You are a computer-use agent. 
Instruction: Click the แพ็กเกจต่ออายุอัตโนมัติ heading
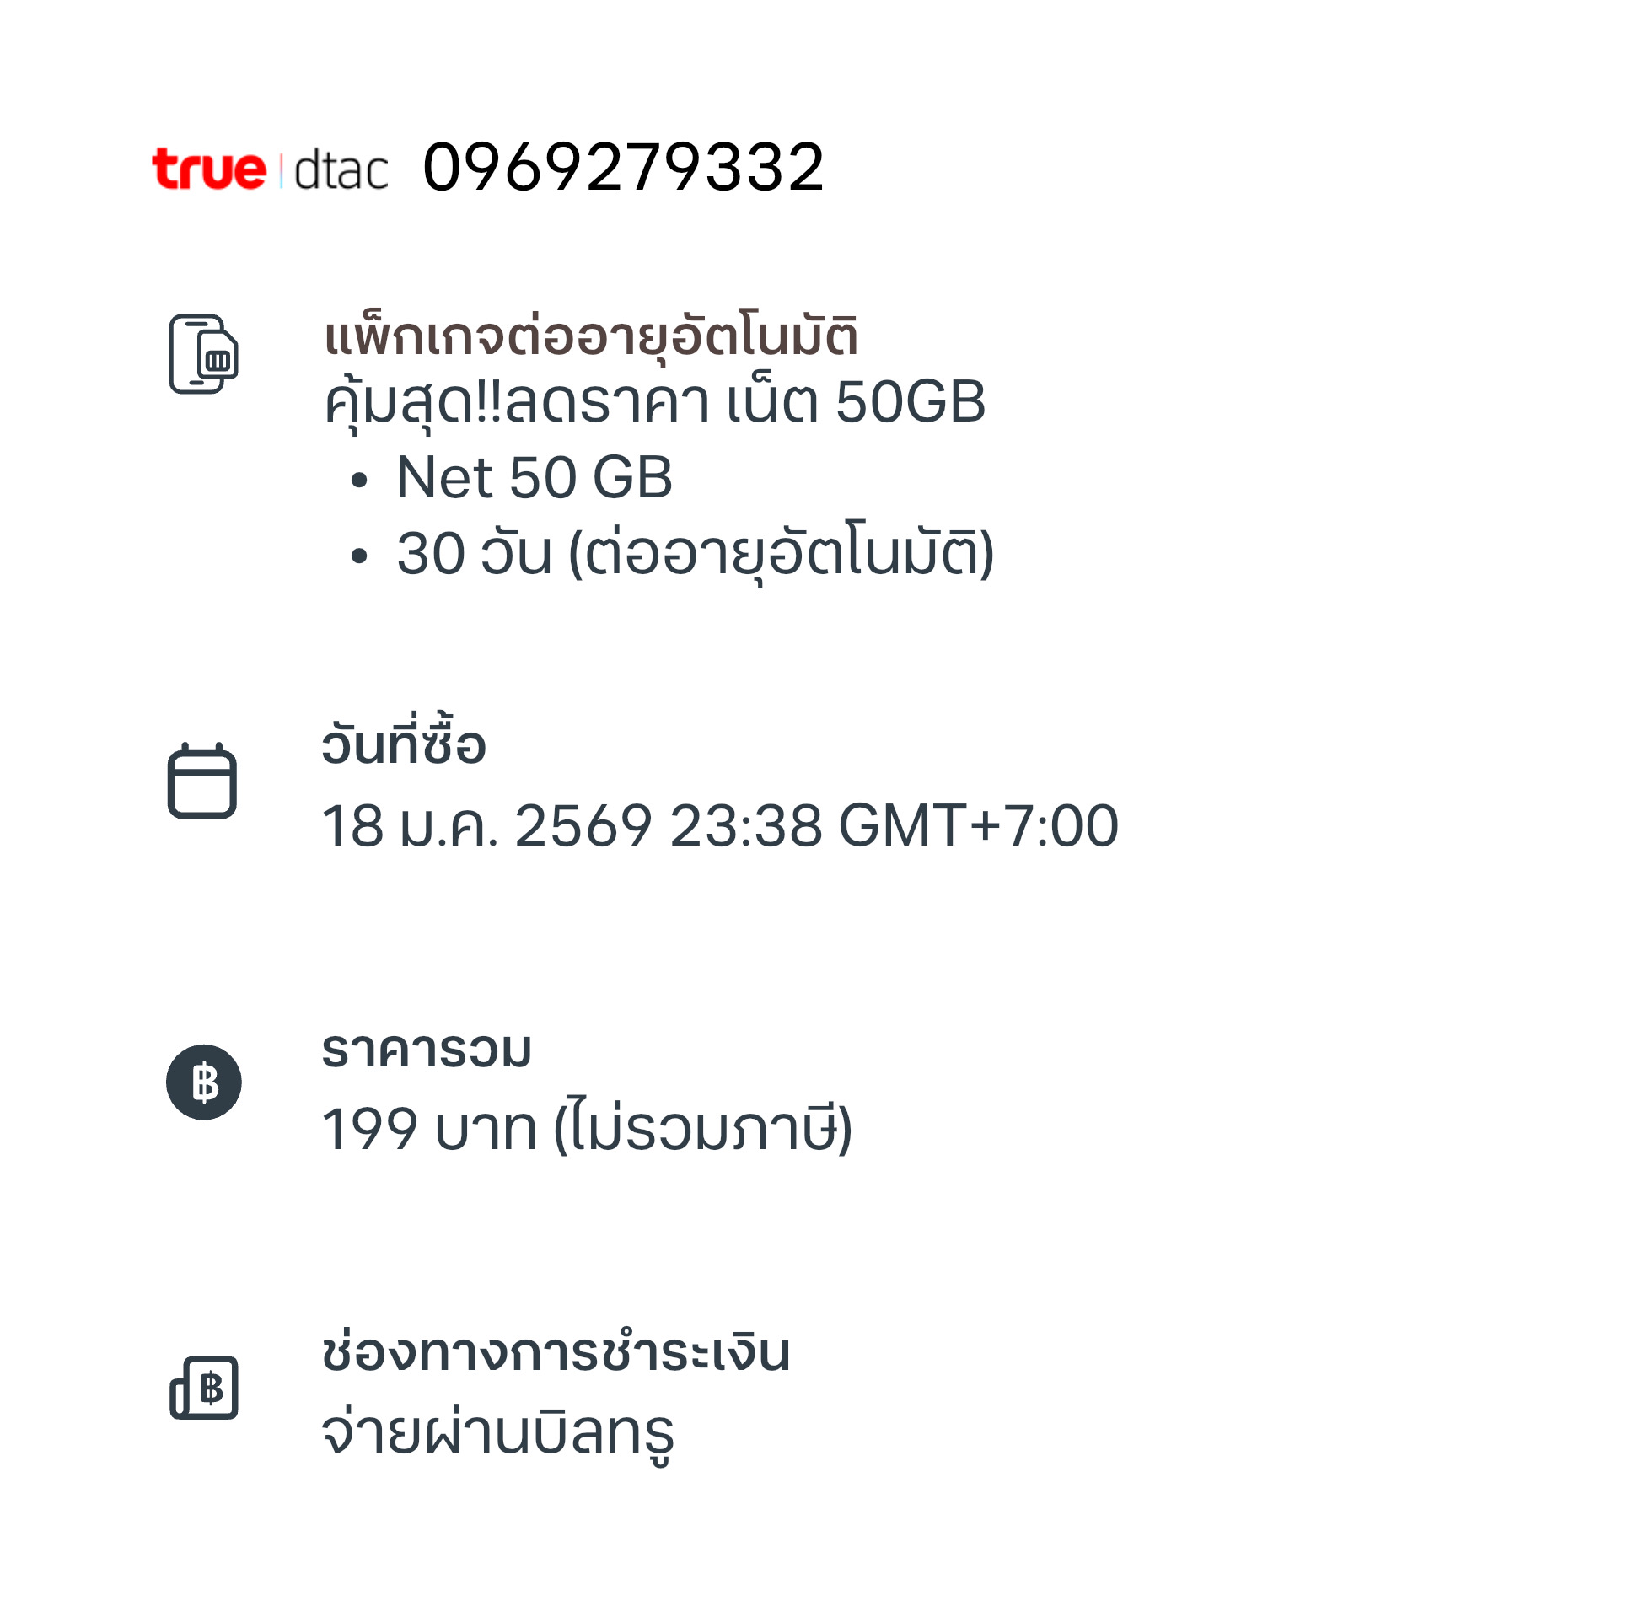[x=590, y=336]
